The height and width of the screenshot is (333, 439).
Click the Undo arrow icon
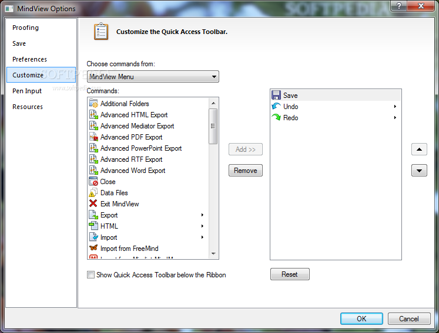(276, 106)
